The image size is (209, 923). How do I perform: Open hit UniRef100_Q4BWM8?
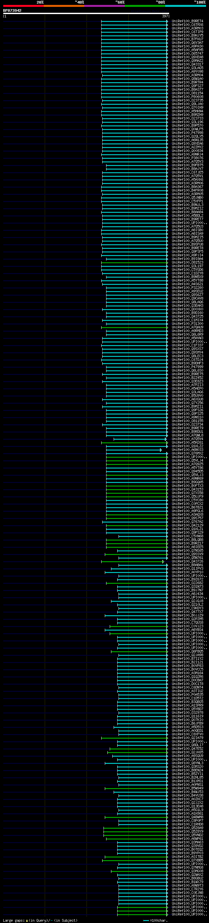point(187,817)
